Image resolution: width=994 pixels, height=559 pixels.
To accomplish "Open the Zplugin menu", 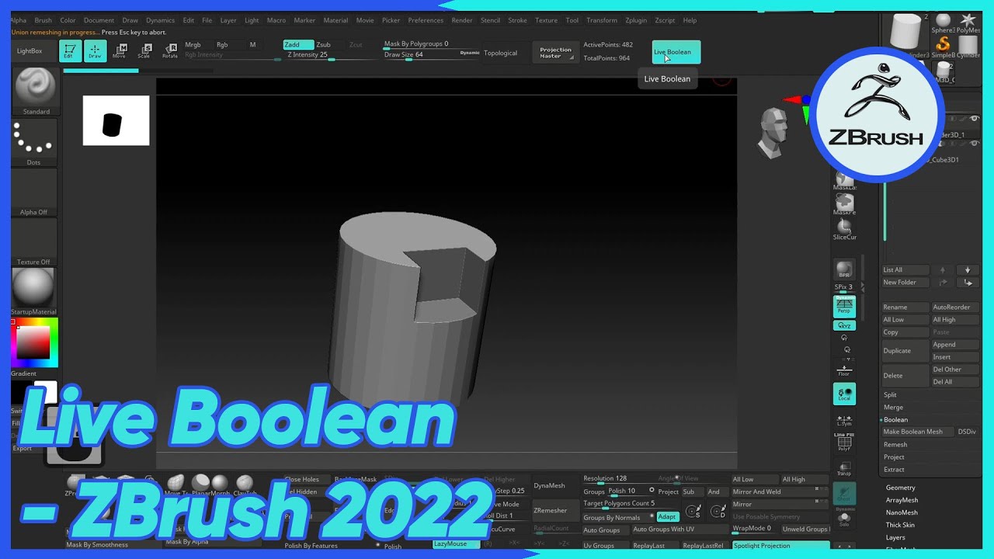I will (636, 20).
